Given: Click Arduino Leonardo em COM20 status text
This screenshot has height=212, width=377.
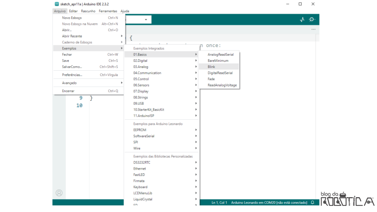Looking at the screenshot, I should [x=269, y=203].
